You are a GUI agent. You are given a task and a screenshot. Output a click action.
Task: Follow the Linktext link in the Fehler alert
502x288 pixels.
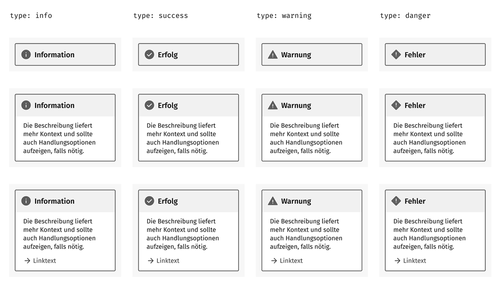click(x=415, y=260)
